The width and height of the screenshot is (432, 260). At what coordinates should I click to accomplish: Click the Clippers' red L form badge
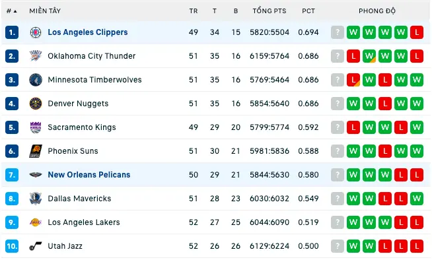[x=417, y=32]
